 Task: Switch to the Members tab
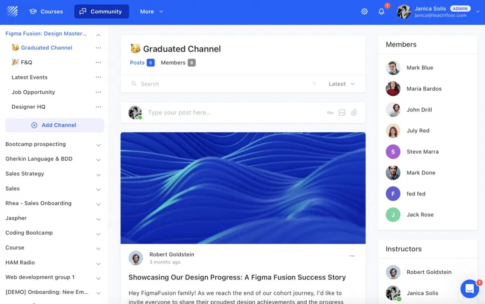(x=178, y=63)
